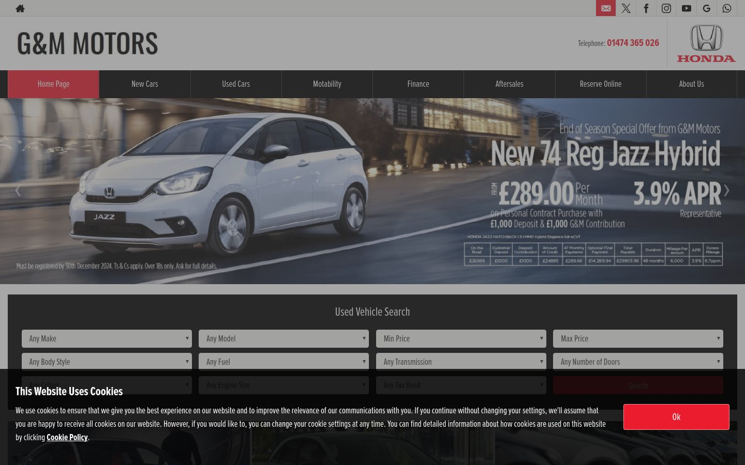The height and width of the screenshot is (465, 745).
Task: Open the WhatsApp icon link
Action: point(727,8)
